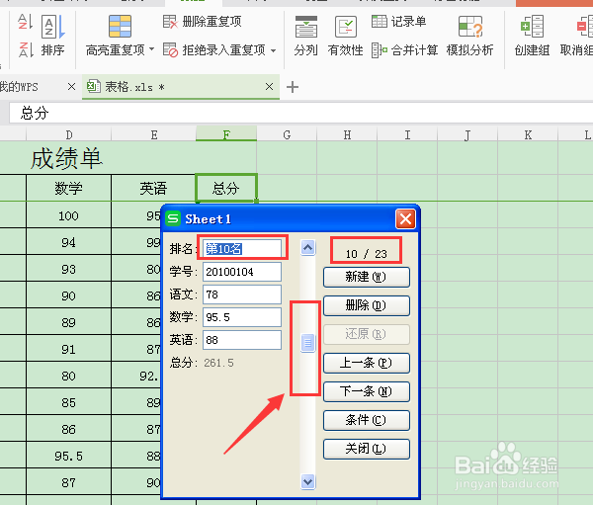Image resolution: width=593 pixels, height=505 pixels.
Task: Click the 英语 field showing 88
Action: [242, 340]
